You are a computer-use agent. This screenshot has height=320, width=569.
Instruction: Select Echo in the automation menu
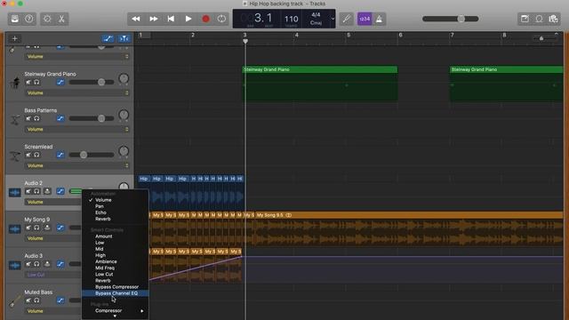pyautogui.click(x=116, y=212)
